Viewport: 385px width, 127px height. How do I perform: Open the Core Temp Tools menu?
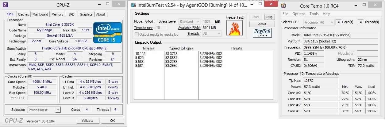click(x=314, y=14)
